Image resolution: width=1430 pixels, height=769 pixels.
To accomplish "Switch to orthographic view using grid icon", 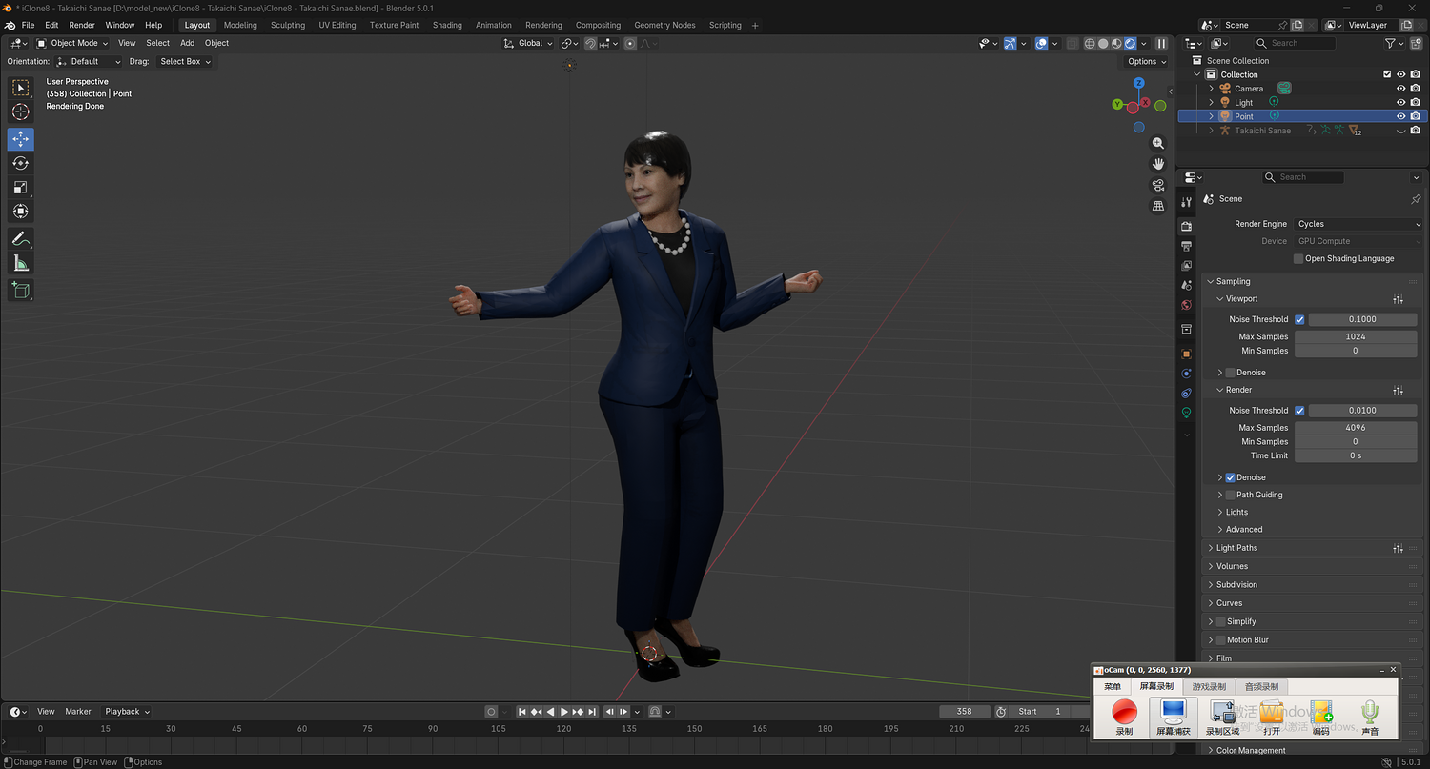I will 1158,206.
